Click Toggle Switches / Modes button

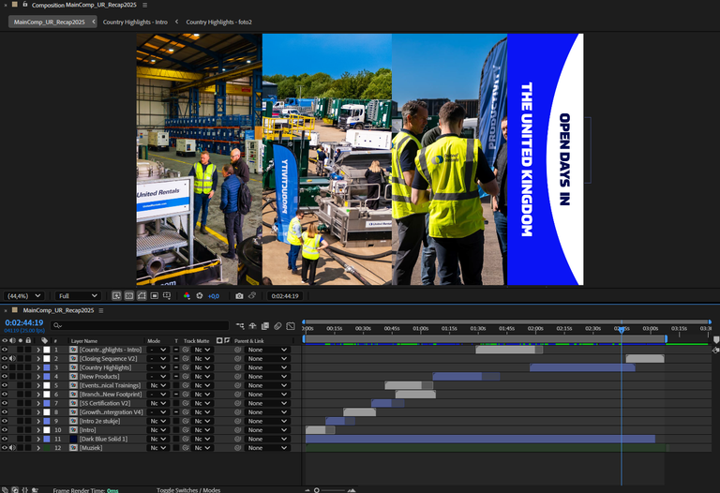(x=188, y=490)
